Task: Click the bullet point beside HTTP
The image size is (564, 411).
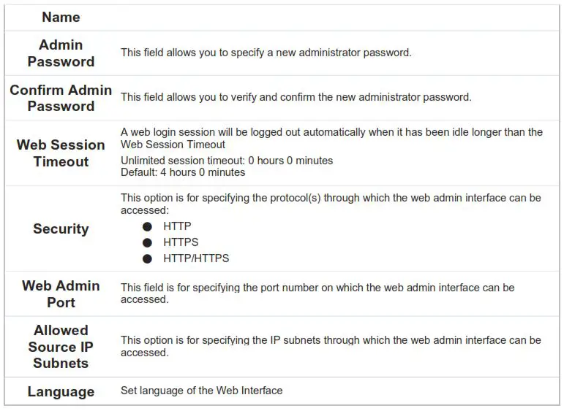Action: point(148,226)
